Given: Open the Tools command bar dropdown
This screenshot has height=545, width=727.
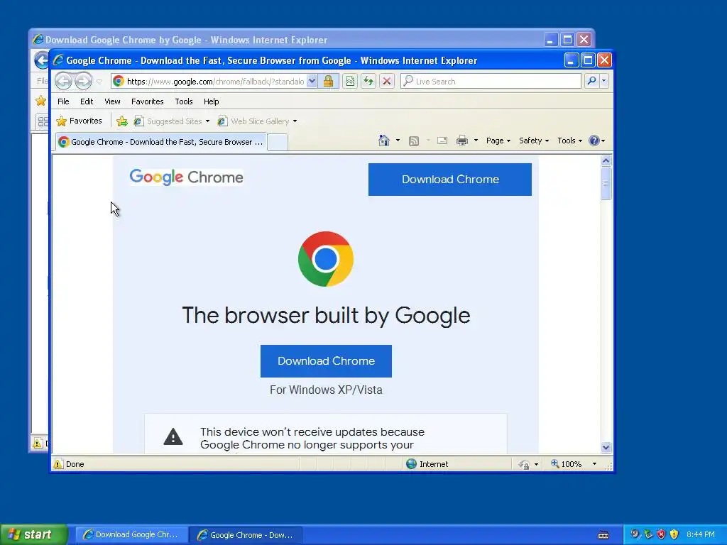Looking at the screenshot, I should pos(569,141).
